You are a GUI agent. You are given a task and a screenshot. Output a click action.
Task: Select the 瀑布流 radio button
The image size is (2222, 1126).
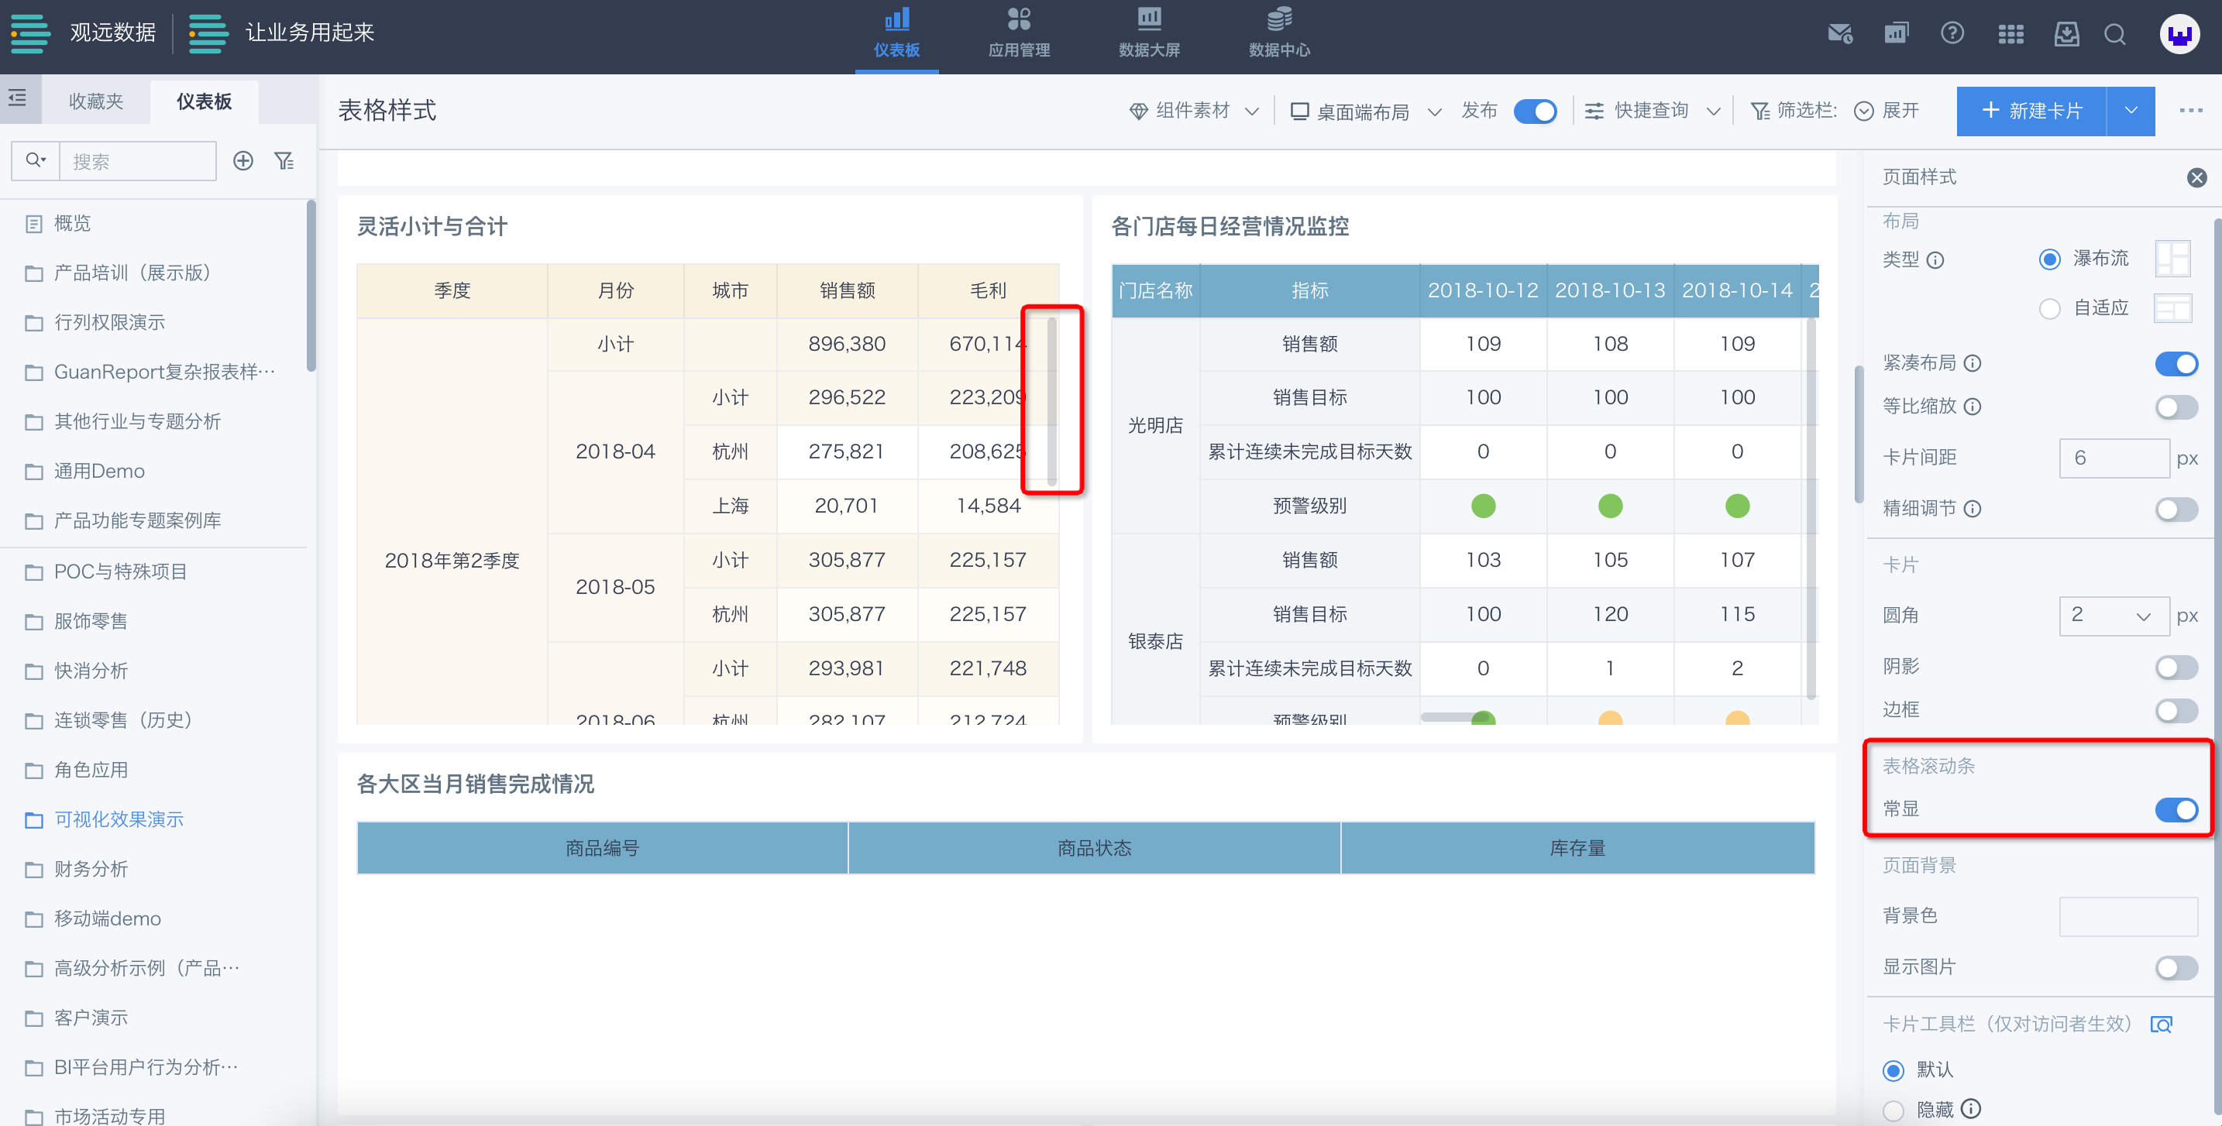tap(2049, 259)
